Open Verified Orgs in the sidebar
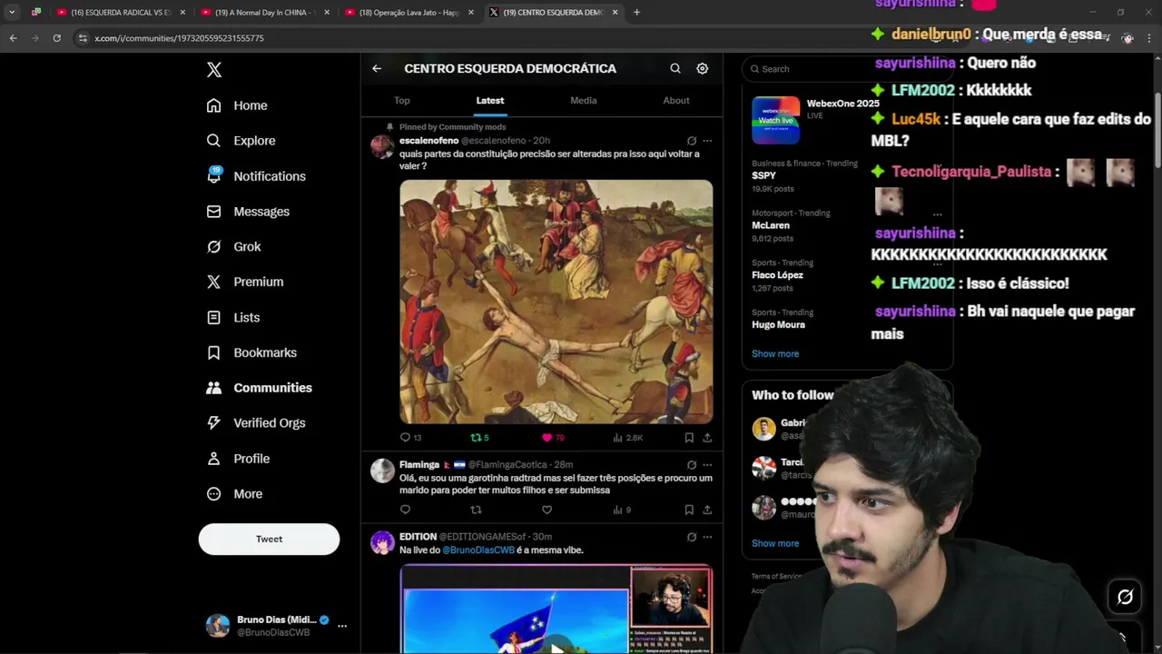The width and height of the screenshot is (1162, 654). (256, 423)
